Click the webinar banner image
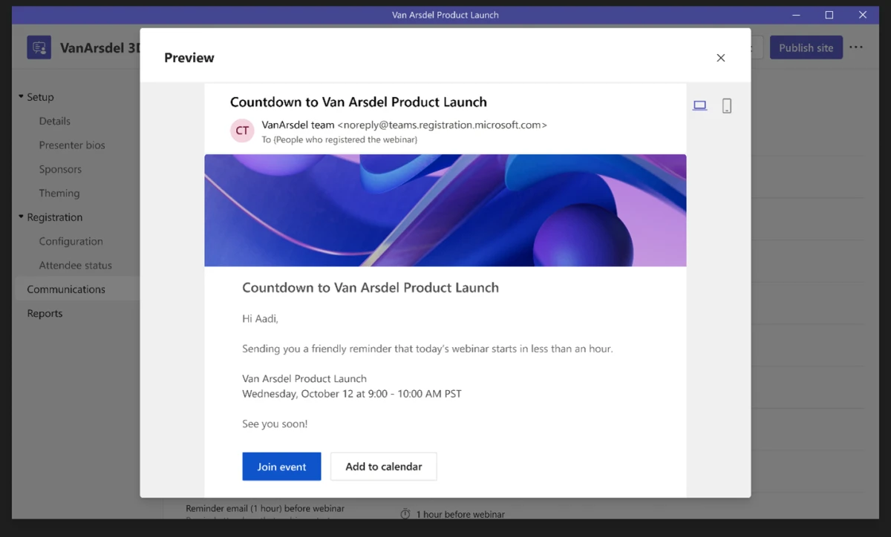This screenshot has width=891, height=537. pyautogui.click(x=446, y=209)
